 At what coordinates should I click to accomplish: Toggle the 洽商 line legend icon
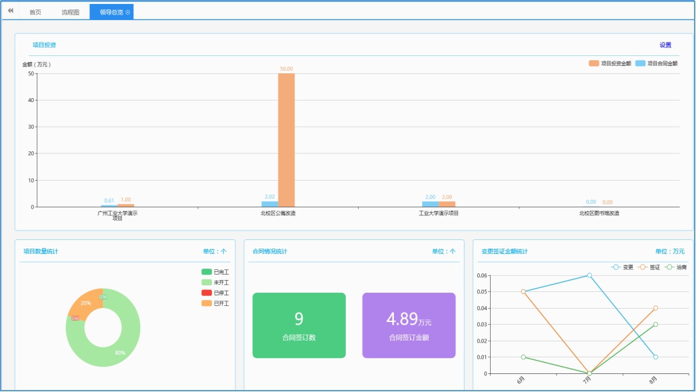(669, 267)
